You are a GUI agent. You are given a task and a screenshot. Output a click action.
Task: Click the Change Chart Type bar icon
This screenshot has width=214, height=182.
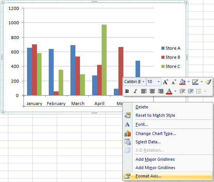click(x=128, y=133)
